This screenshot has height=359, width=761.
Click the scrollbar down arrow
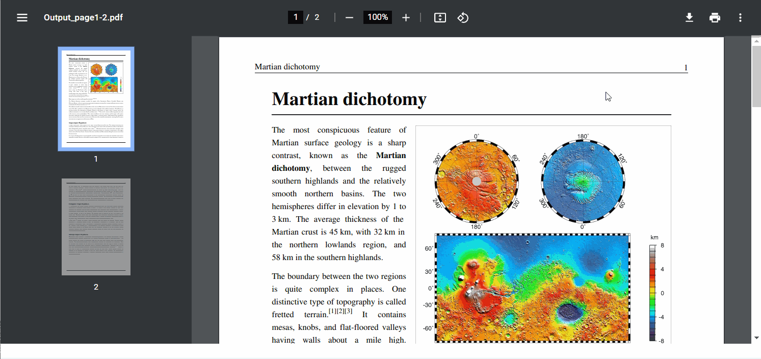(756, 338)
